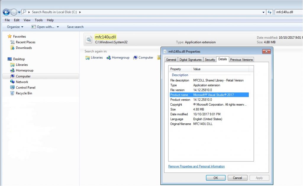Click the Recent Places icon
This screenshot has height=186, width=303.
click(x=12, y=42)
